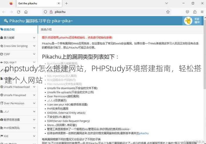This screenshot has width=206, height=144.
Task: Click the list icon beside ../../
Action: [1, 111]
